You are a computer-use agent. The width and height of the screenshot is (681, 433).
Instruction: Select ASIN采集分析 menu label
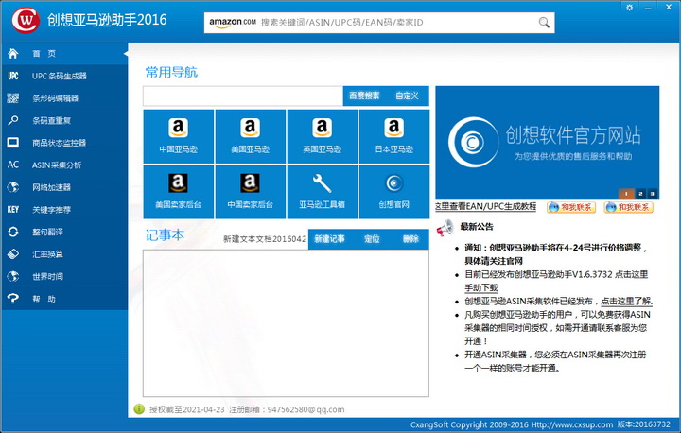click(57, 165)
